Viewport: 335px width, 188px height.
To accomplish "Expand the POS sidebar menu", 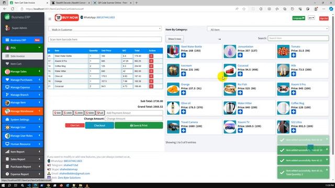I will pyautogui.click(x=23, y=48).
